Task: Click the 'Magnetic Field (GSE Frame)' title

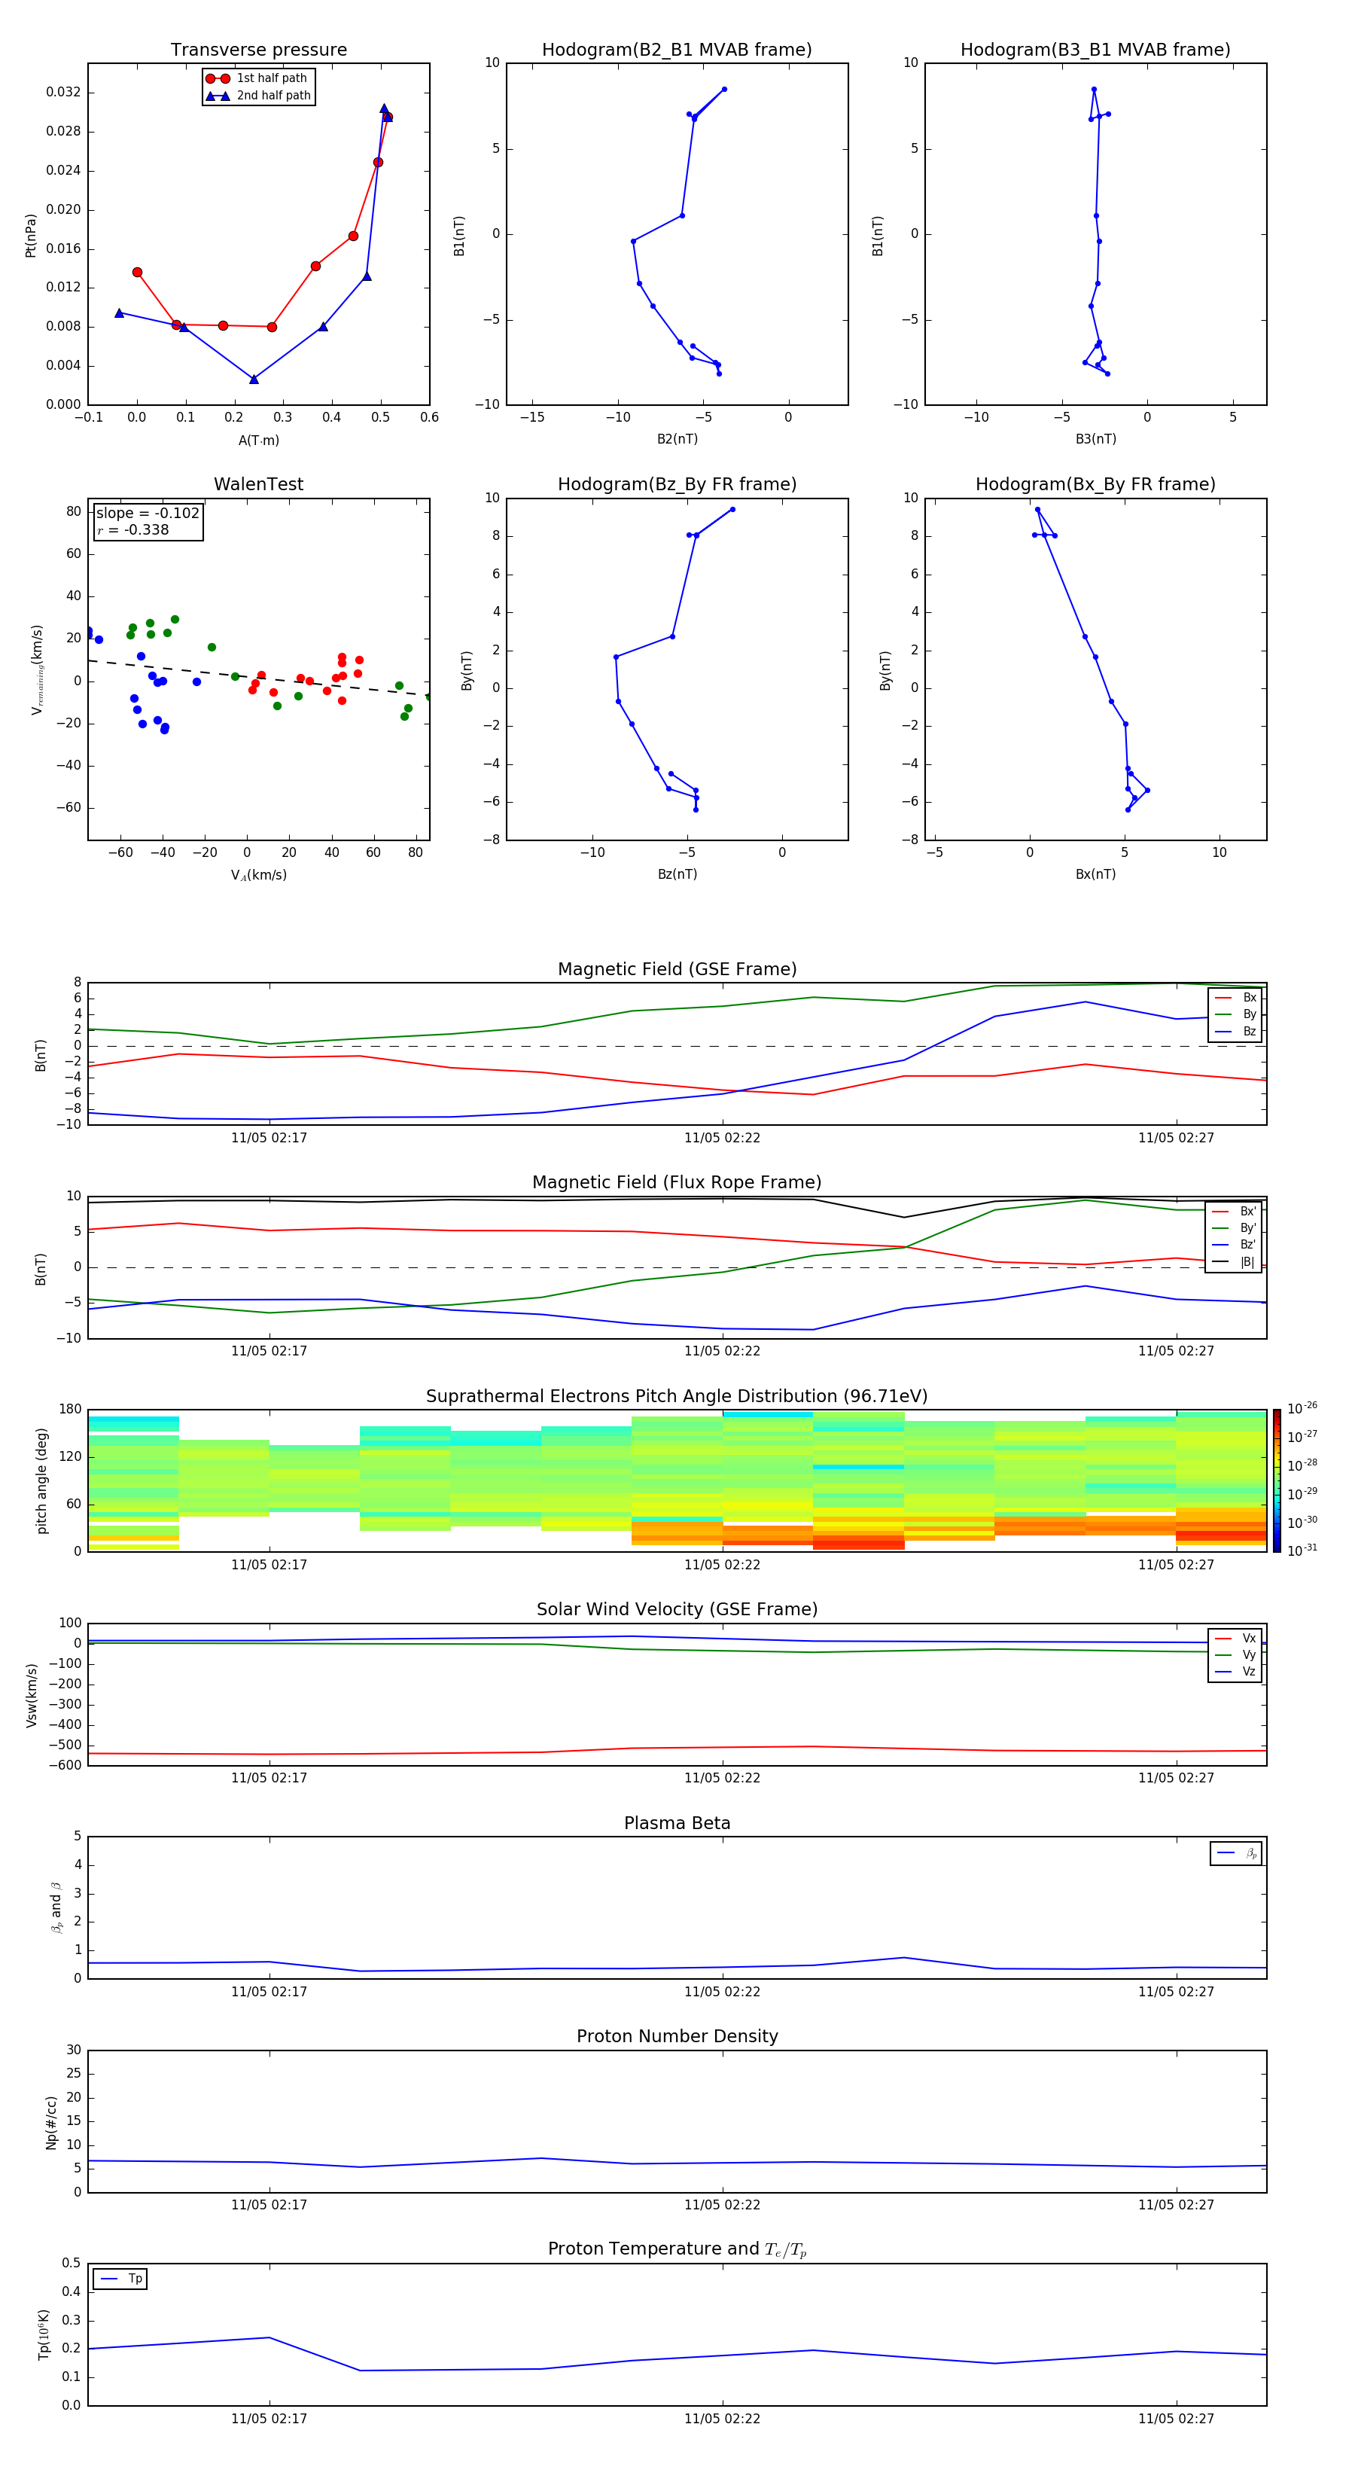Action: (x=677, y=969)
